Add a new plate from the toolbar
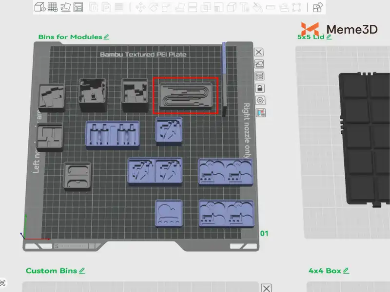Image resolution: width=390 pixels, height=292 pixels. [53, 7]
